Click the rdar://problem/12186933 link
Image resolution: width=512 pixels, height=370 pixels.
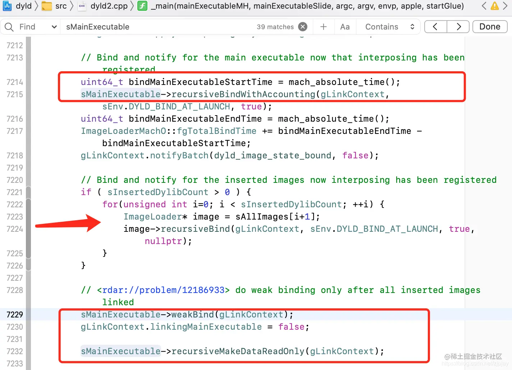pos(164,290)
